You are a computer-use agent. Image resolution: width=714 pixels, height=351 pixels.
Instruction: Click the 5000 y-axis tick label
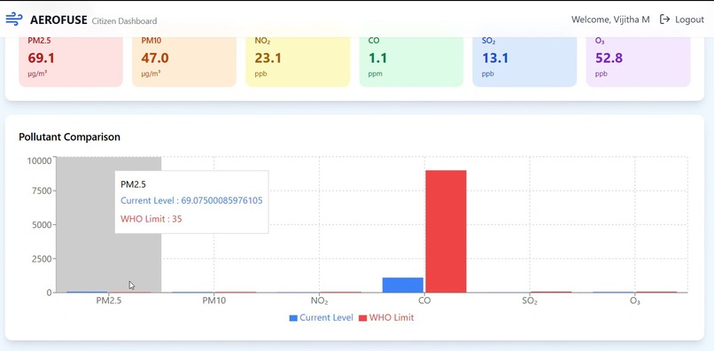42,225
